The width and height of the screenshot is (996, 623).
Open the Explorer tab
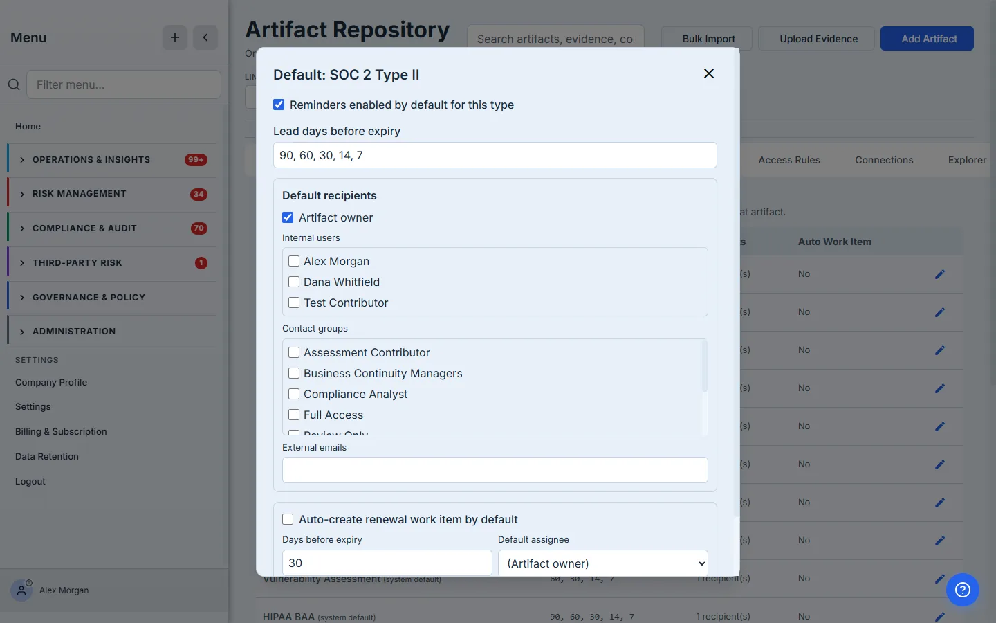pyautogui.click(x=967, y=160)
